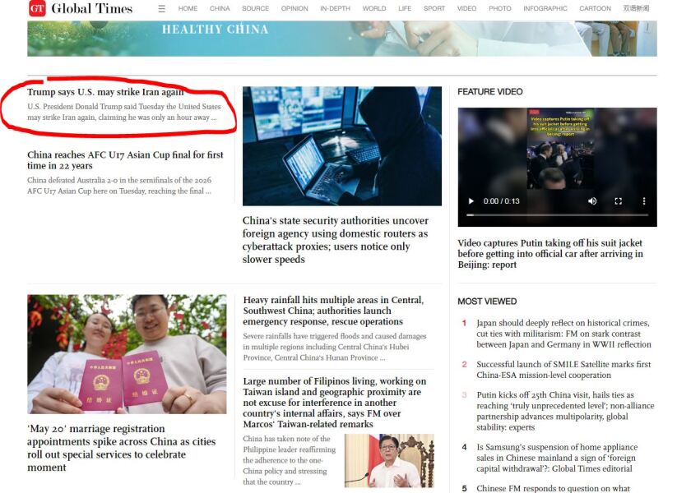This screenshot has height=493, width=677.
Task: Open the Trump says U.S. may strike Iran headline
Action: point(105,92)
